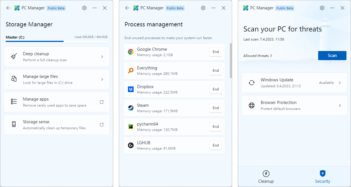The height and width of the screenshot is (187, 351).
Task: Click the Cleanup lightning bolt icon
Action: [x=266, y=174]
